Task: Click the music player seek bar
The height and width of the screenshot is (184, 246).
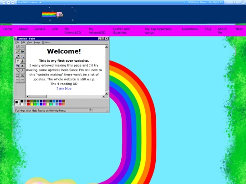Action: click(x=113, y=2)
